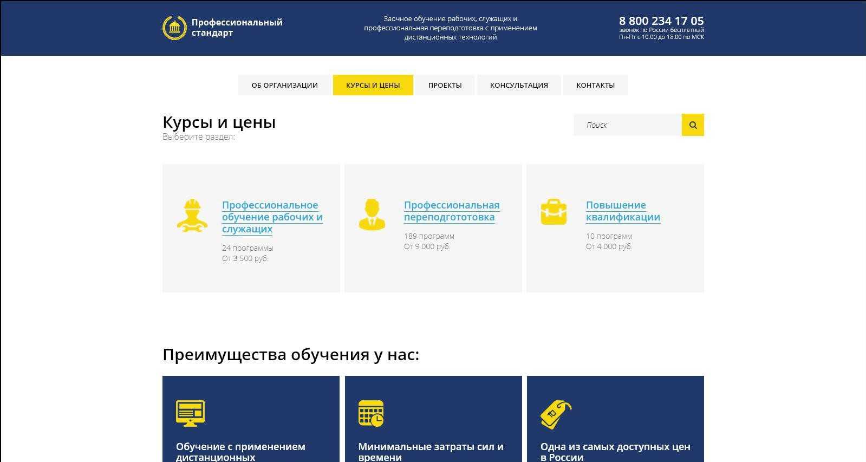This screenshot has width=866, height=462.
Task: Click the yellow briefcase icon
Action: [554, 212]
